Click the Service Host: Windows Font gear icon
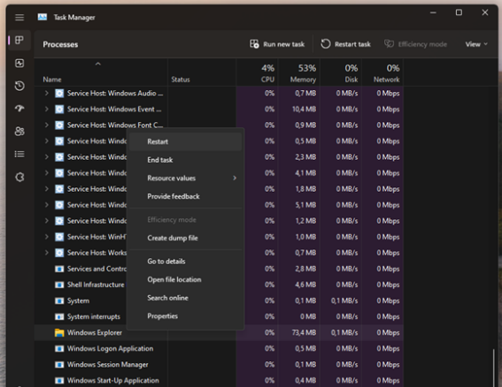Viewport: 502px width, 387px height. point(59,125)
